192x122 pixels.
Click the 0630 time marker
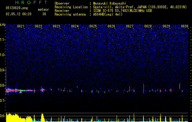[x=185, y=26]
